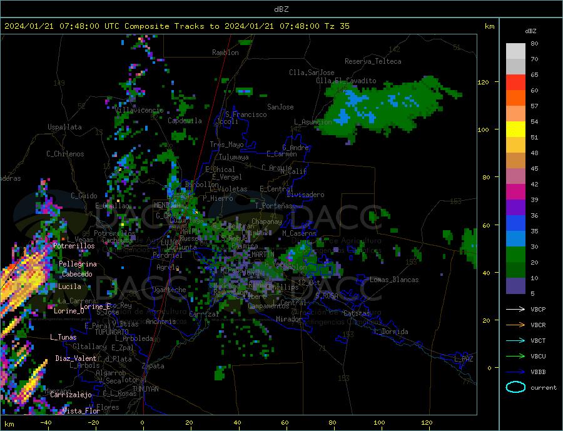Click the Tres_Mayo map label
Image resolution: width=563 pixels, height=431 pixels.
point(226,145)
